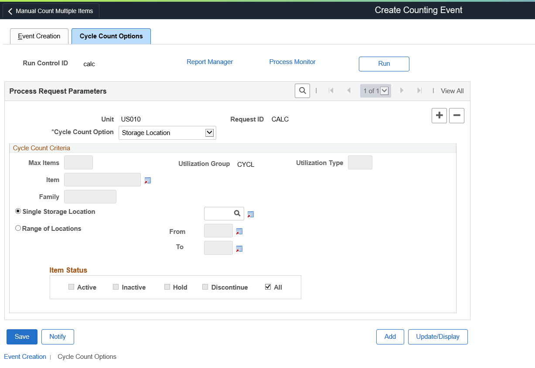
Task: Click the Run button
Action: (x=384, y=64)
